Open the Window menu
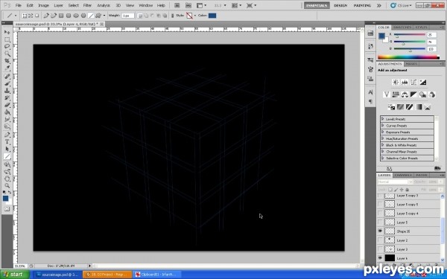 tap(146, 5)
